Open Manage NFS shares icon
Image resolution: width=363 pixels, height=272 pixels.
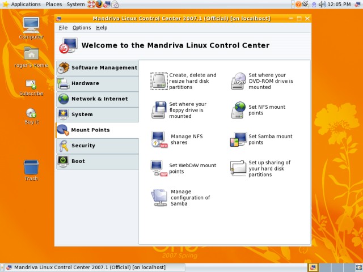tap(159, 139)
